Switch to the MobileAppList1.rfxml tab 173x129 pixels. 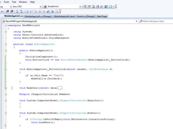[x=64, y=16]
